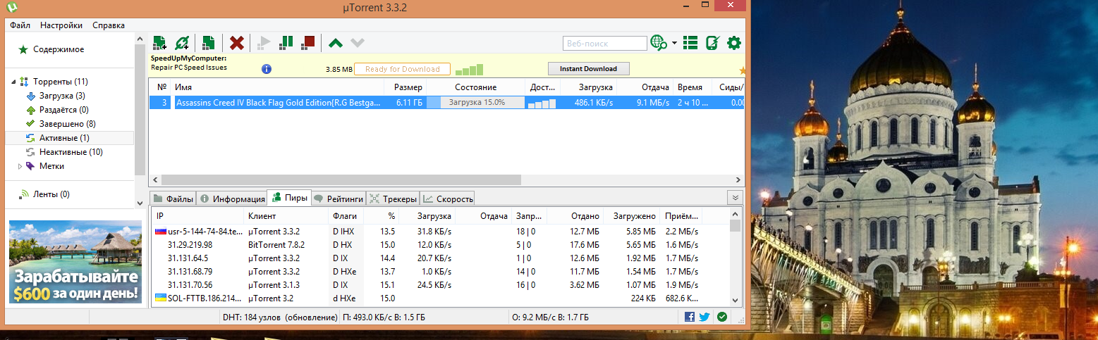Image resolution: width=1098 pixels, height=340 pixels.
Task: Open the Настройки menu
Action: tap(61, 25)
